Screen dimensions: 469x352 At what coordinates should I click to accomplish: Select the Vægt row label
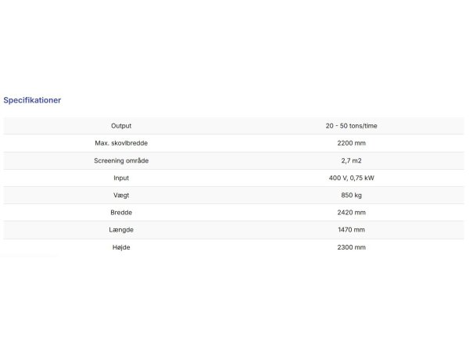click(121, 195)
